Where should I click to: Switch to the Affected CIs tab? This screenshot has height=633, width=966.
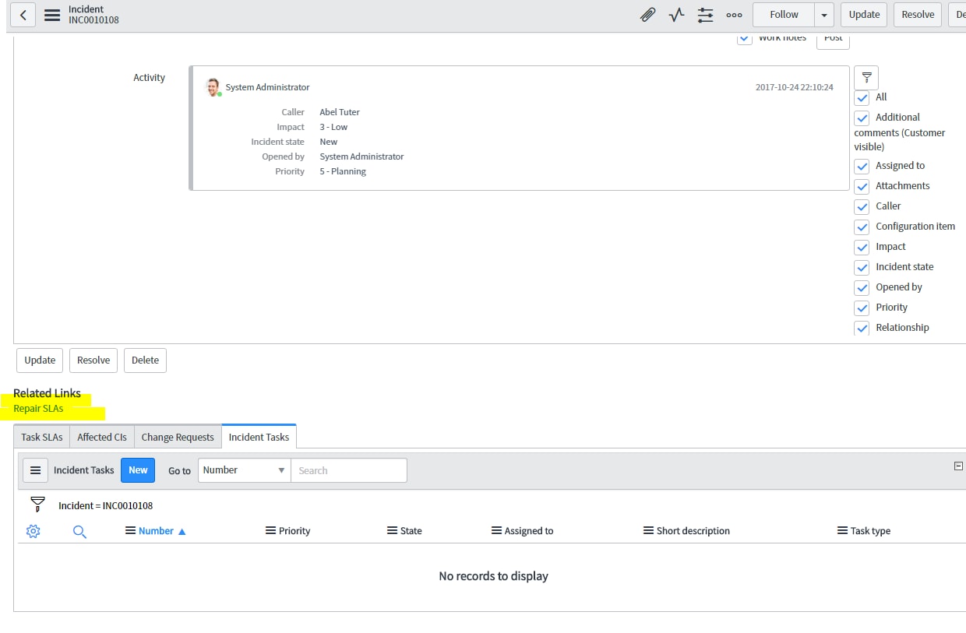click(x=102, y=437)
